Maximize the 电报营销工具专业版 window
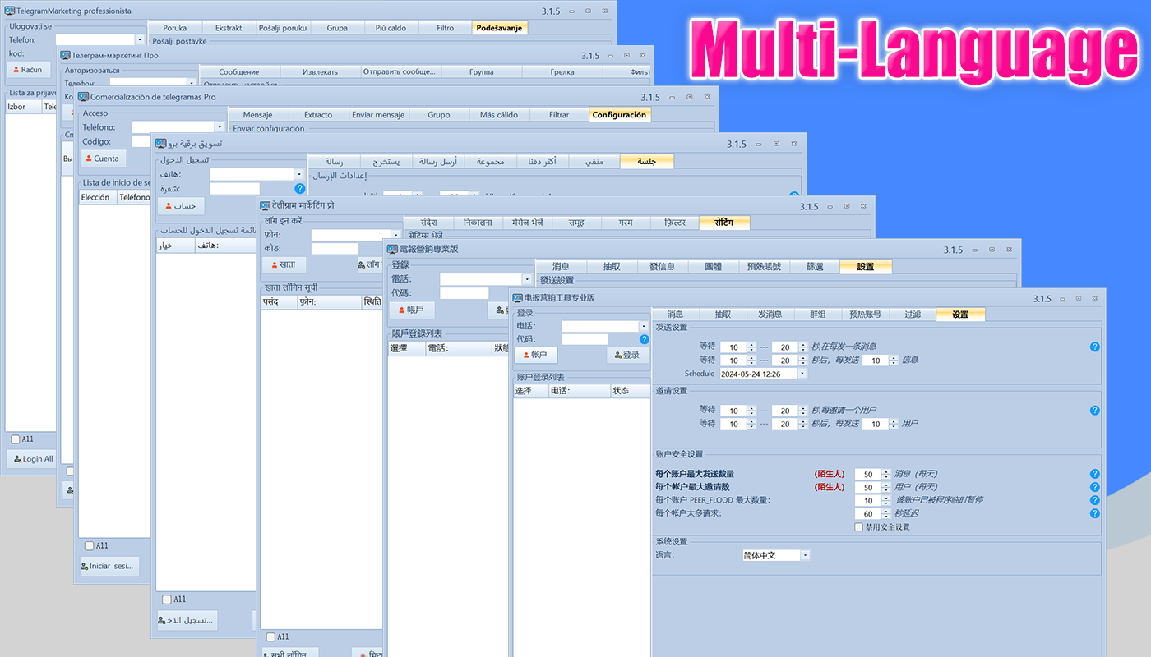 pyautogui.click(x=1078, y=298)
